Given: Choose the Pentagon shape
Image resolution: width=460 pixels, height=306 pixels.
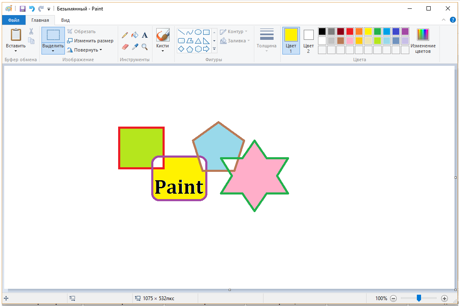Looking at the screenshot, I should [x=189, y=49].
